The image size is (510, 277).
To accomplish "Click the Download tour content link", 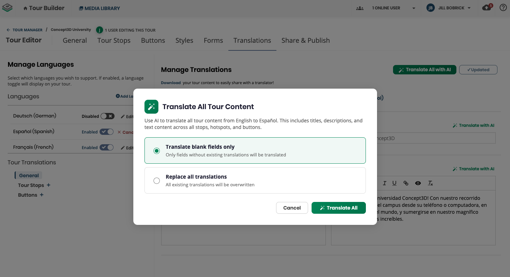I will pyautogui.click(x=171, y=83).
